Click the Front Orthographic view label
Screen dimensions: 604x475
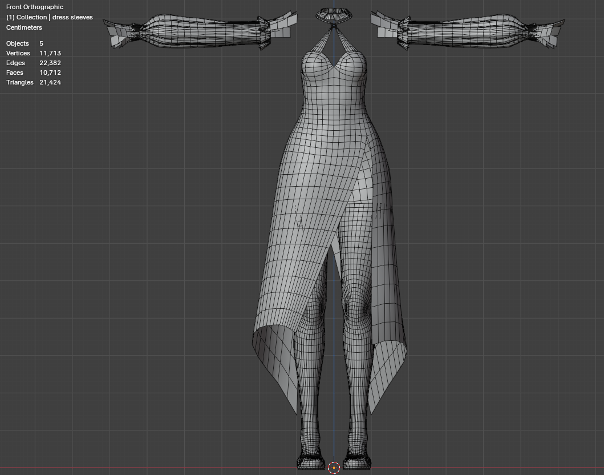35,7
